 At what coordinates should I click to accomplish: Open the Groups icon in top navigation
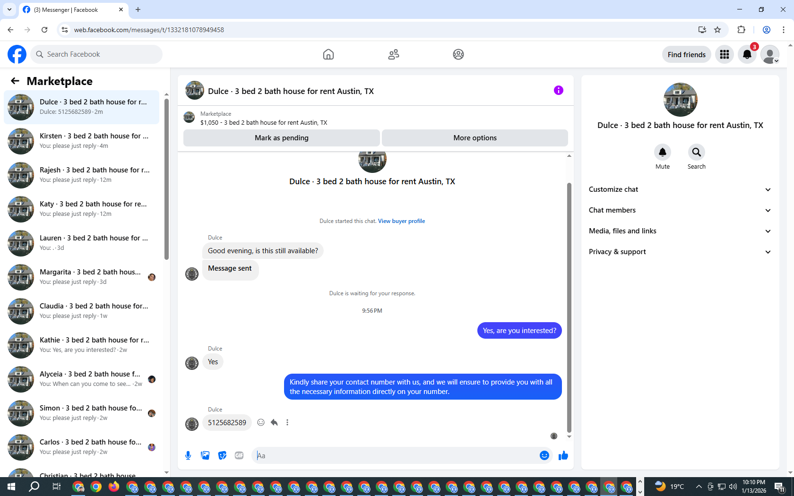(x=458, y=54)
